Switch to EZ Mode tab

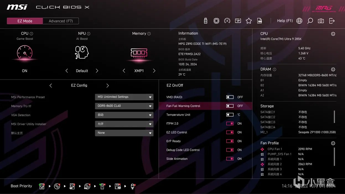[x=25, y=21]
